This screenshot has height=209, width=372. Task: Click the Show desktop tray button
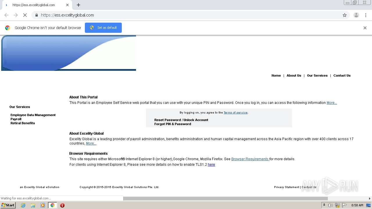[369, 205]
